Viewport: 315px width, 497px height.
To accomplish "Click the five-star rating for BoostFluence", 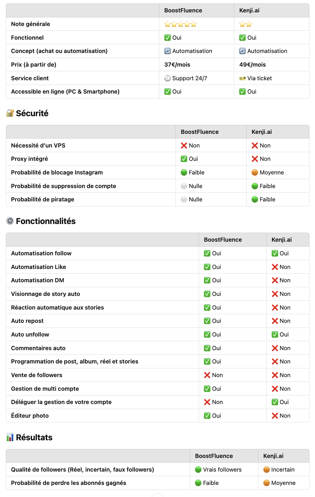I will pyautogui.click(x=180, y=24).
